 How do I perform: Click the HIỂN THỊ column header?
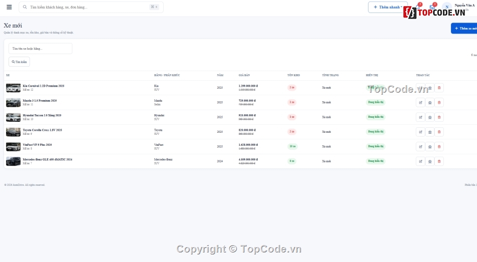pyautogui.click(x=372, y=75)
